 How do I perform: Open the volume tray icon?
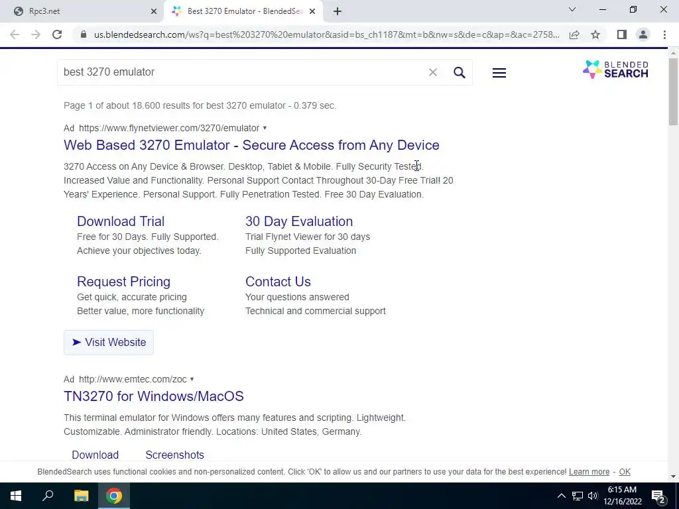point(593,496)
